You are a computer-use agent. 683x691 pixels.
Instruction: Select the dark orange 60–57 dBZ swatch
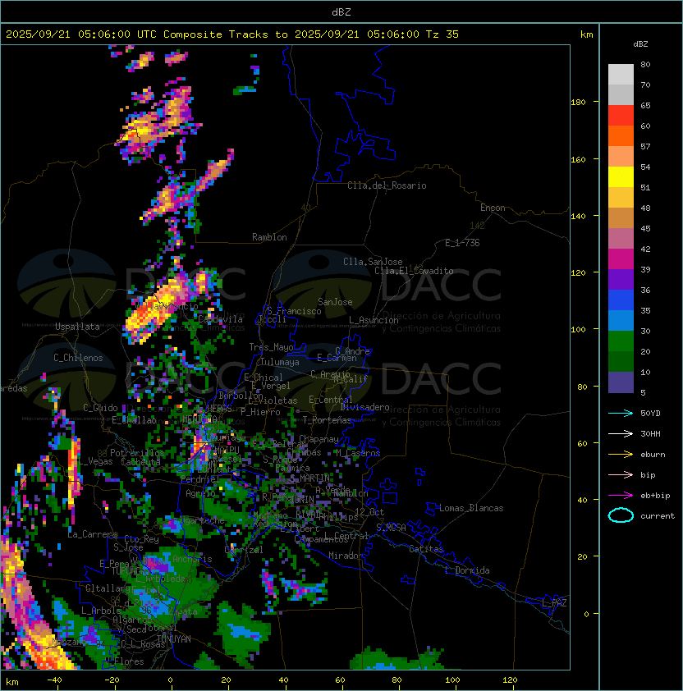[x=621, y=136]
